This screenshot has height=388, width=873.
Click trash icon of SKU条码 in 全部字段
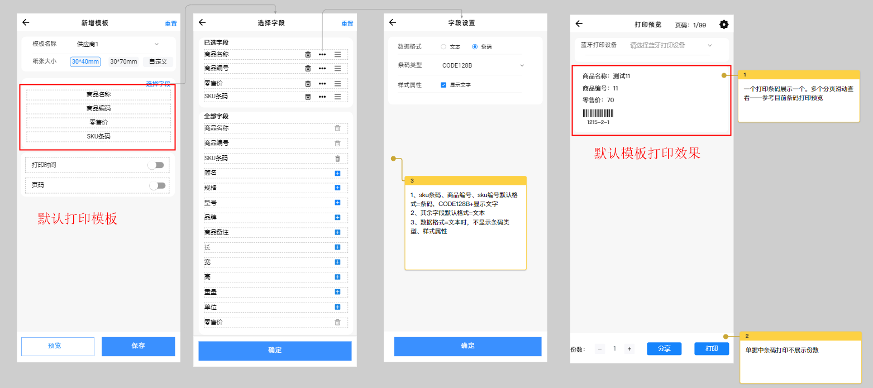click(x=337, y=159)
